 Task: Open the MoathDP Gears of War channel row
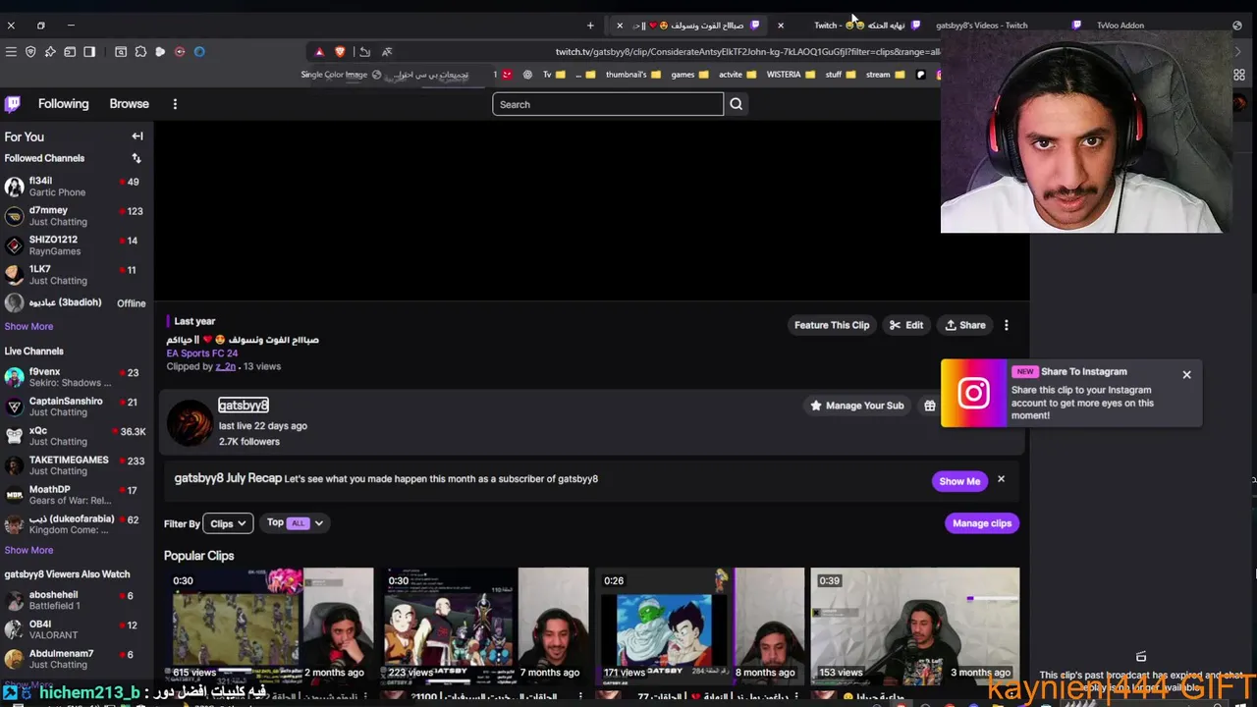click(x=76, y=495)
